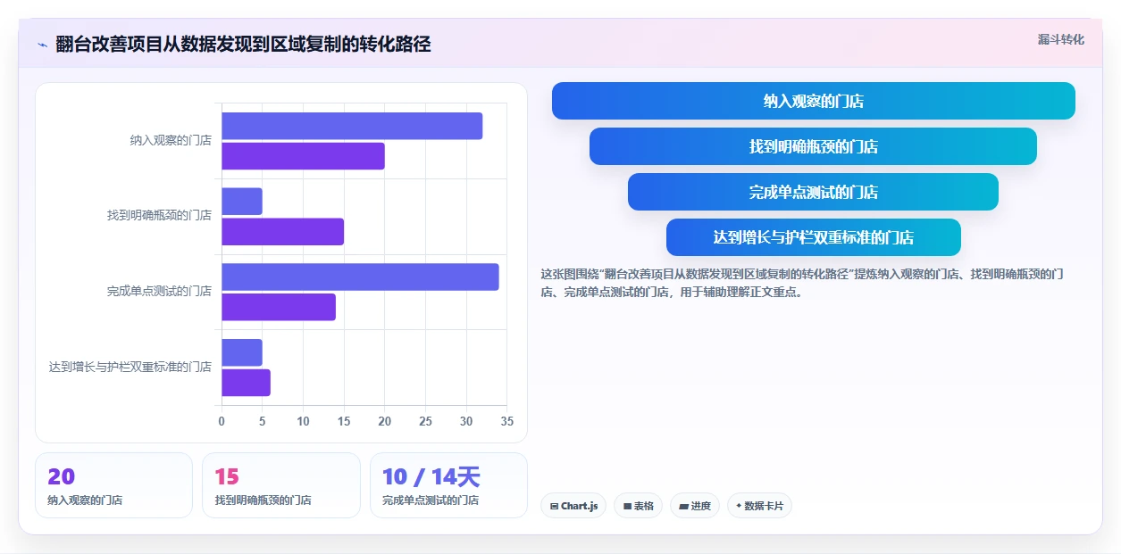Screen dimensions: 1121x554
Task: Click the purple bar for 完成单点测试的门店
Action: (279, 307)
